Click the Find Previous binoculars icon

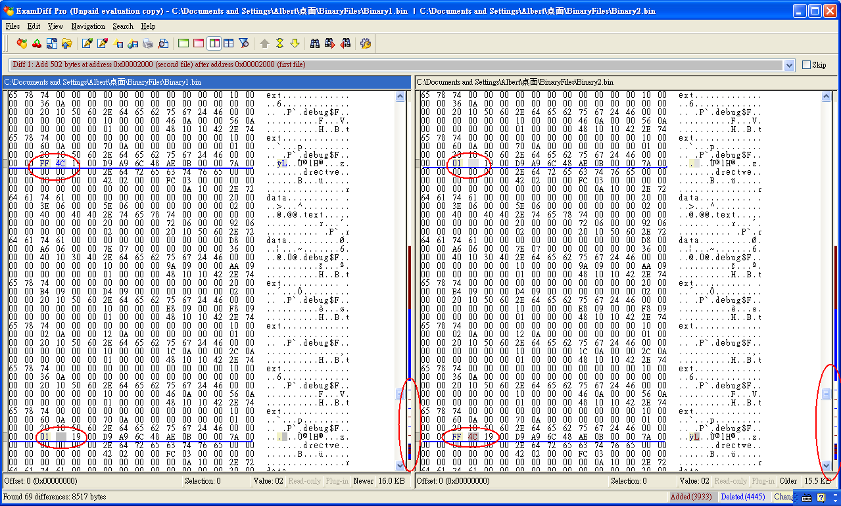(x=345, y=43)
